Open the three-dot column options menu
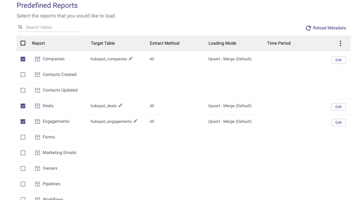 coord(340,43)
